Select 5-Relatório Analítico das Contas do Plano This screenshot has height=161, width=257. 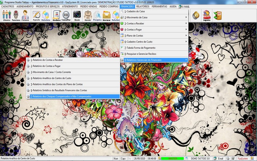tap(73, 84)
